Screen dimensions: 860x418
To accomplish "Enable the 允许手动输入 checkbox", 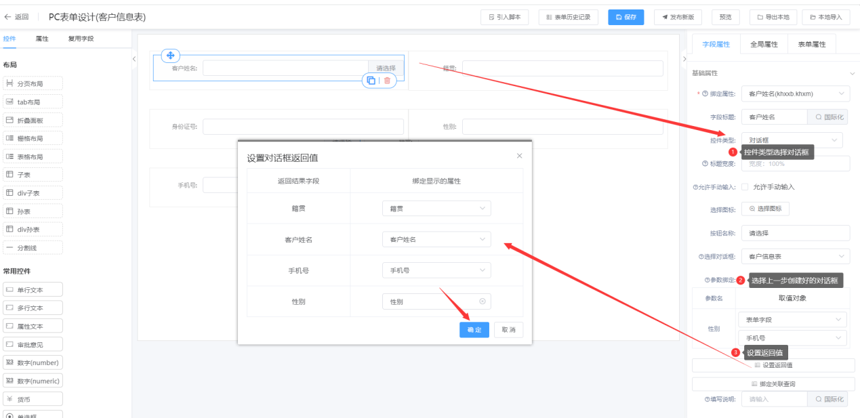I will [745, 187].
